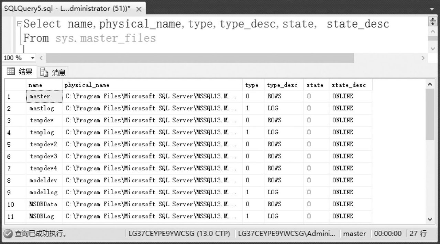Click the state column header

[316, 85]
